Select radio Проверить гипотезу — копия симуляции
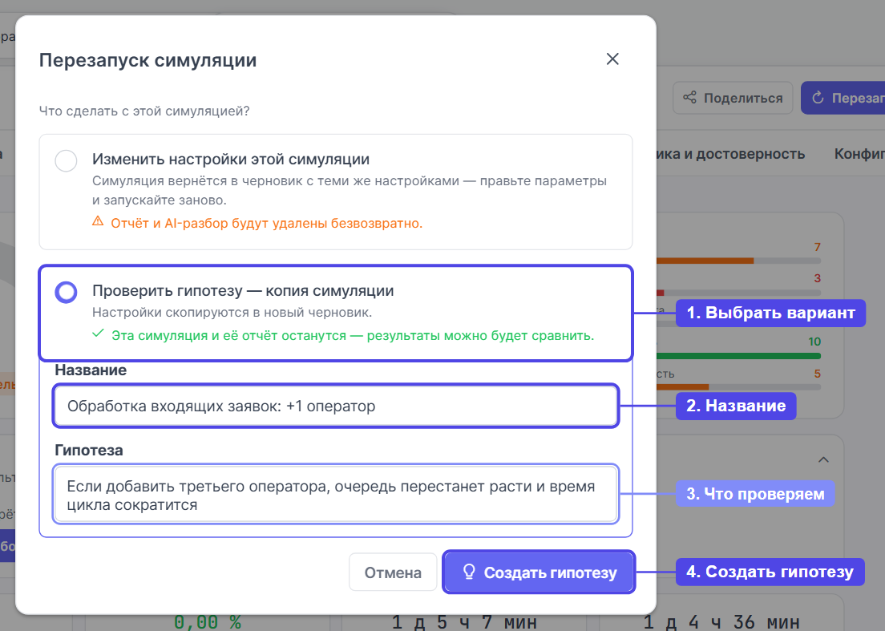The image size is (885, 631). [x=66, y=293]
